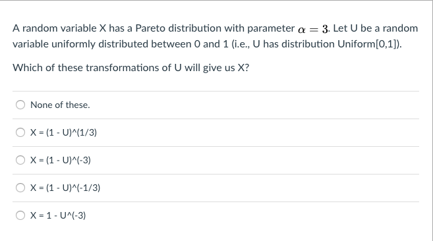The height and width of the screenshot is (241, 433).
Task: Click the blank area in the (1 - U)^(-3) row
Action: (256, 160)
